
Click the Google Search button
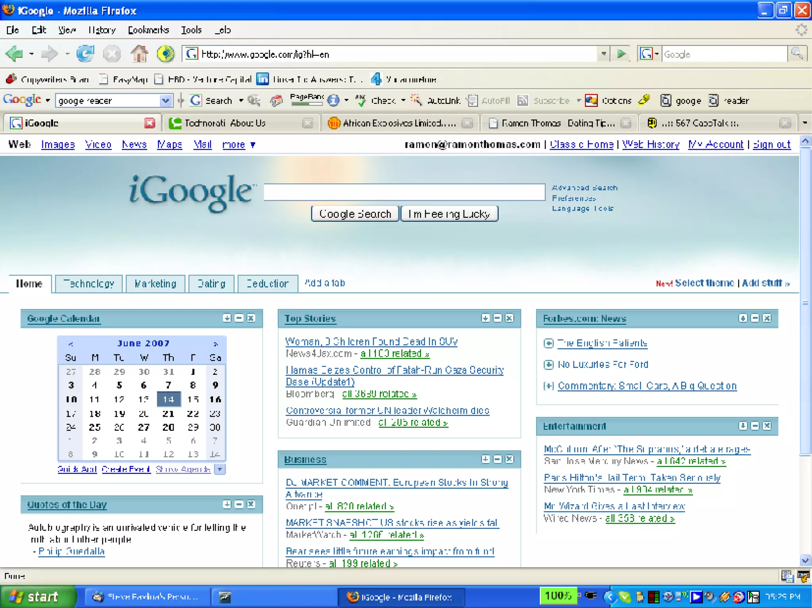click(x=355, y=214)
